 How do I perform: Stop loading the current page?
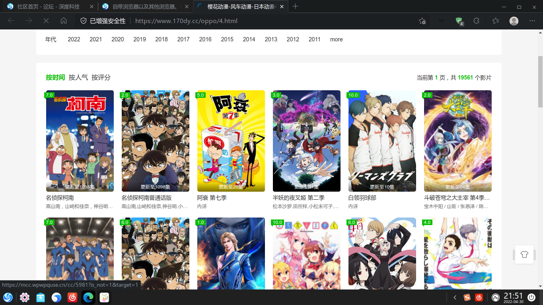[x=46, y=21]
